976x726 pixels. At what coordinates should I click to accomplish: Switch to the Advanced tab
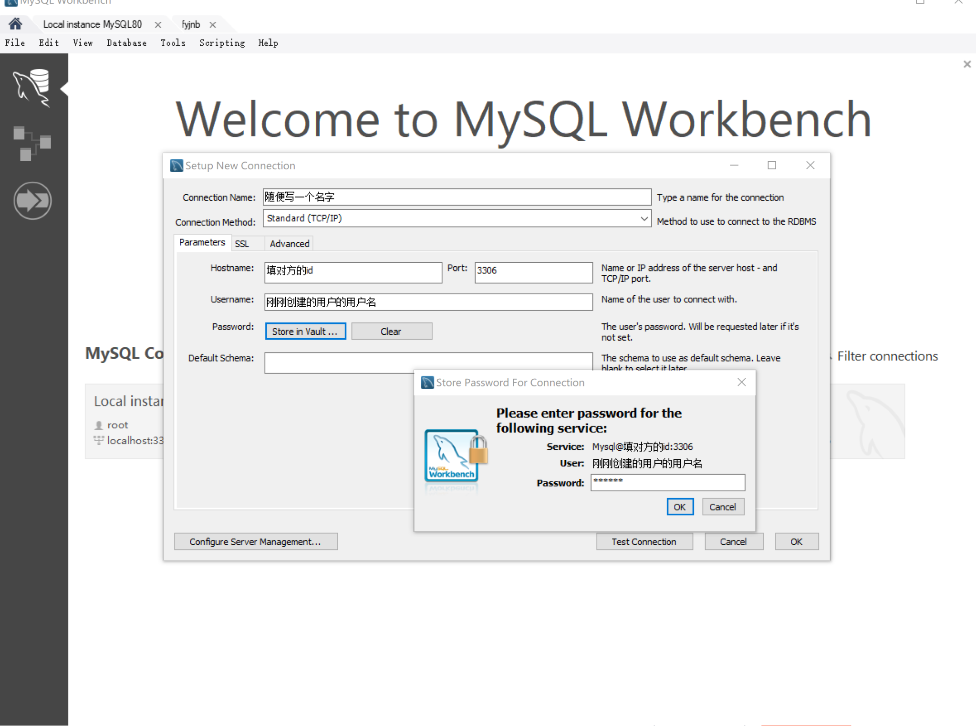(x=289, y=243)
